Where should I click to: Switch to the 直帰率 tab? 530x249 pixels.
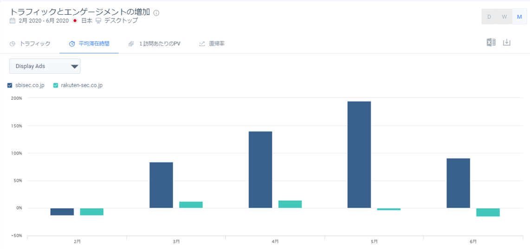click(216, 44)
